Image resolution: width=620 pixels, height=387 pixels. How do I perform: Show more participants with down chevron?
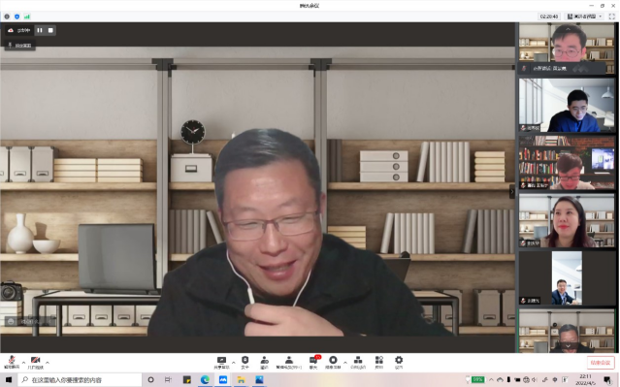tap(568, 346)
